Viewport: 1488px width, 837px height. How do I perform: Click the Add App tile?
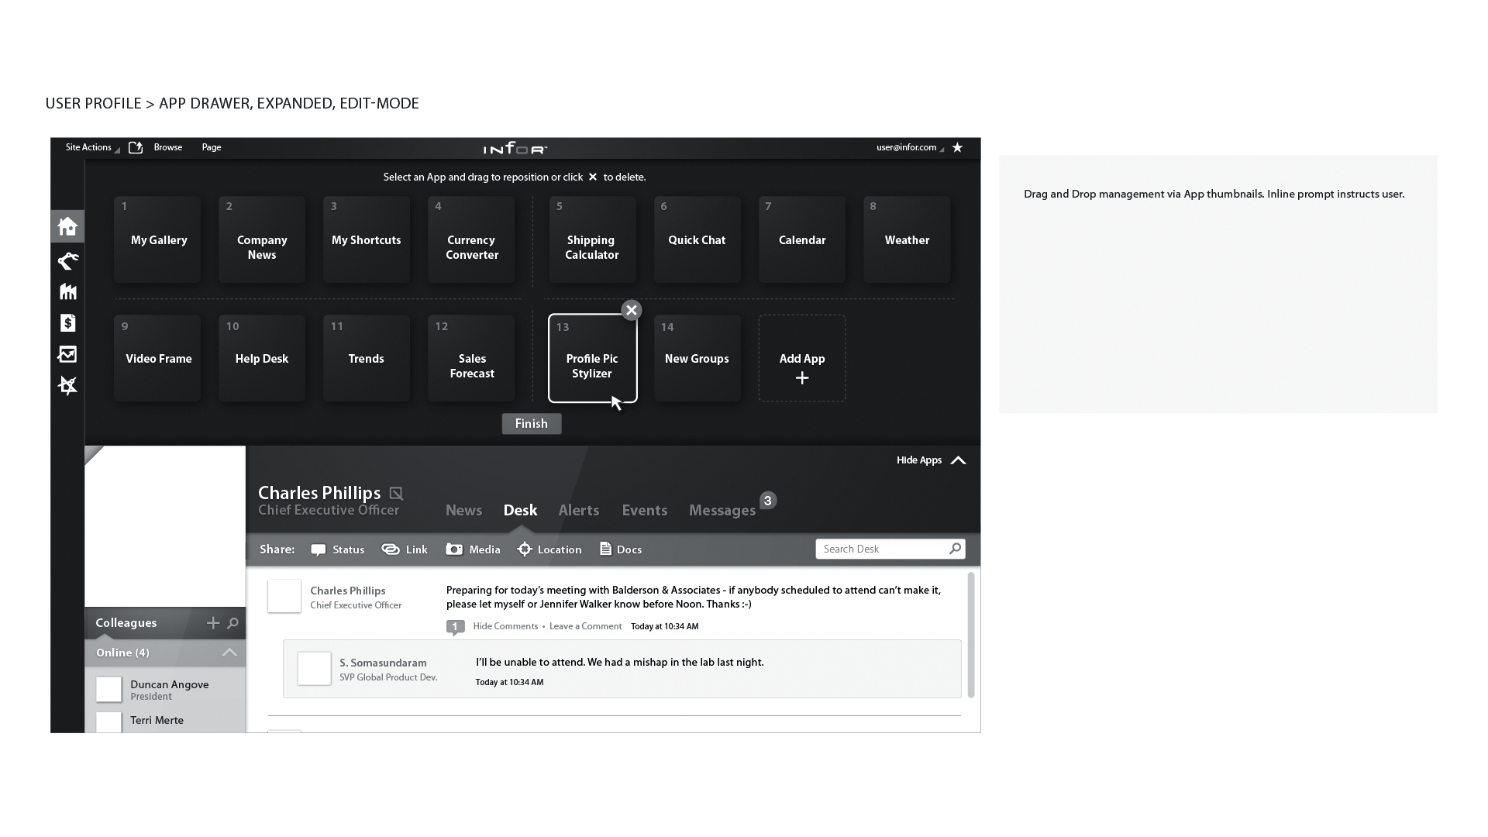[x=801, y=359]
